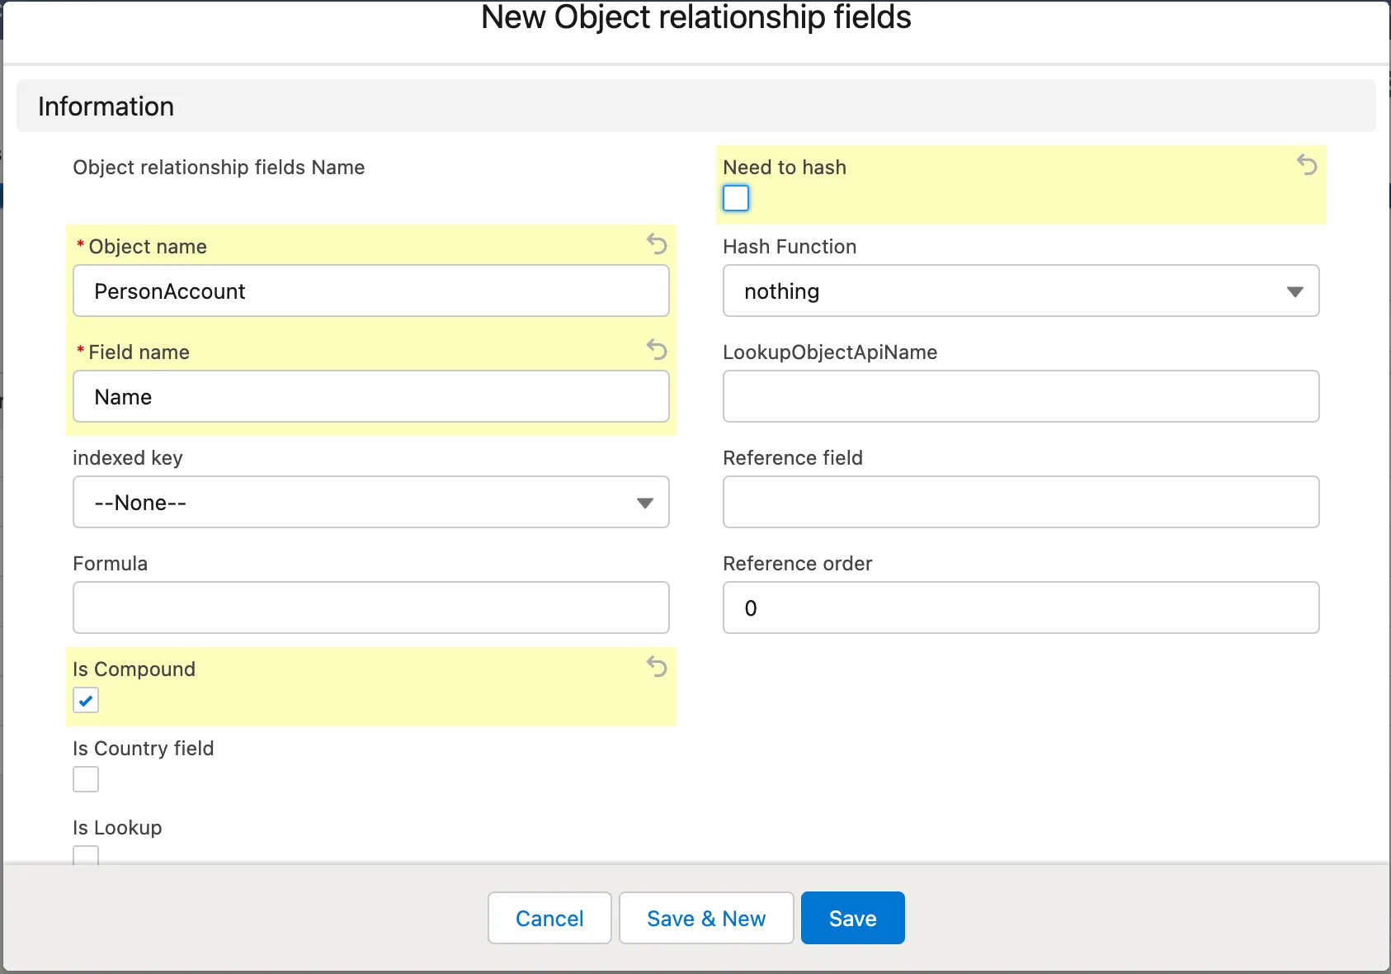This screenshot has width=1391, height=974.
Task: Click inside the PersonAccount object name input
Action: 370,291
